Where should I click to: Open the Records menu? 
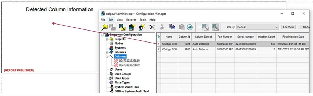pyautogui.click(x=131, y=20)
